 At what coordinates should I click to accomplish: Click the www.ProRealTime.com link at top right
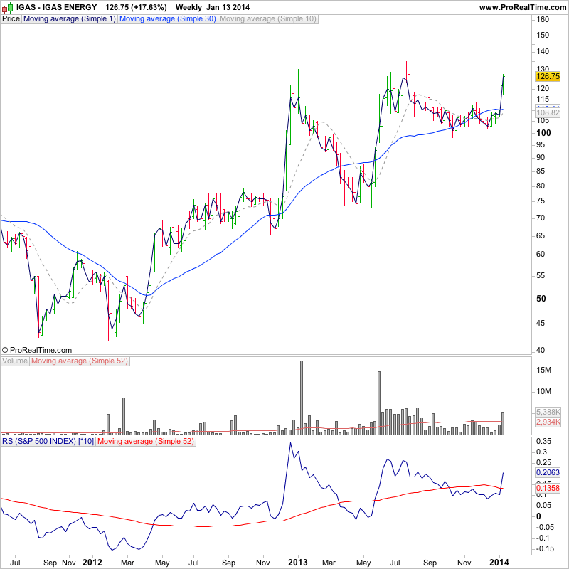(x=523, y=7)
